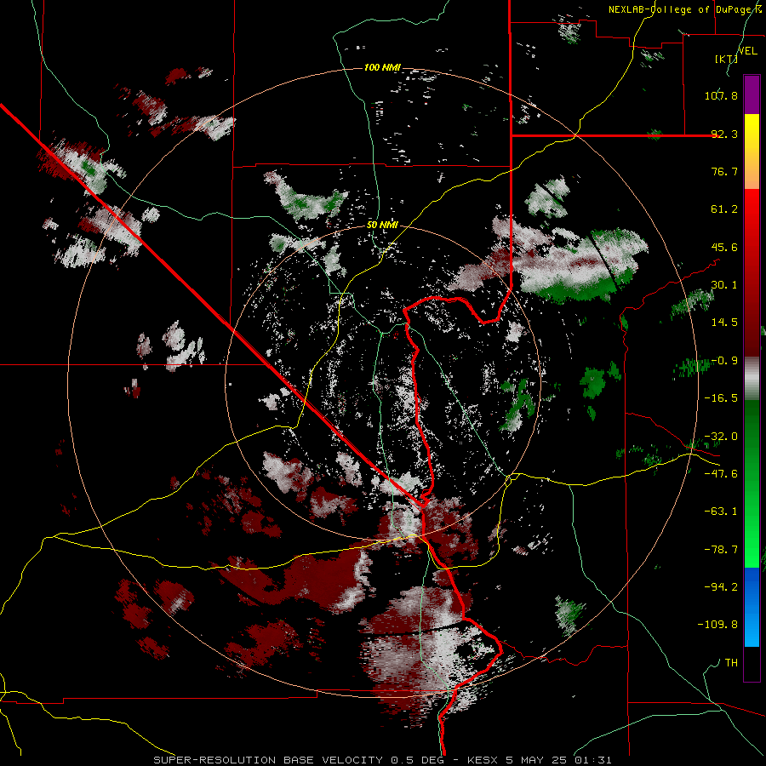
Task: Click the -0.9 velocity scale value
Action: pyautogui.click(x=724, y=361)
